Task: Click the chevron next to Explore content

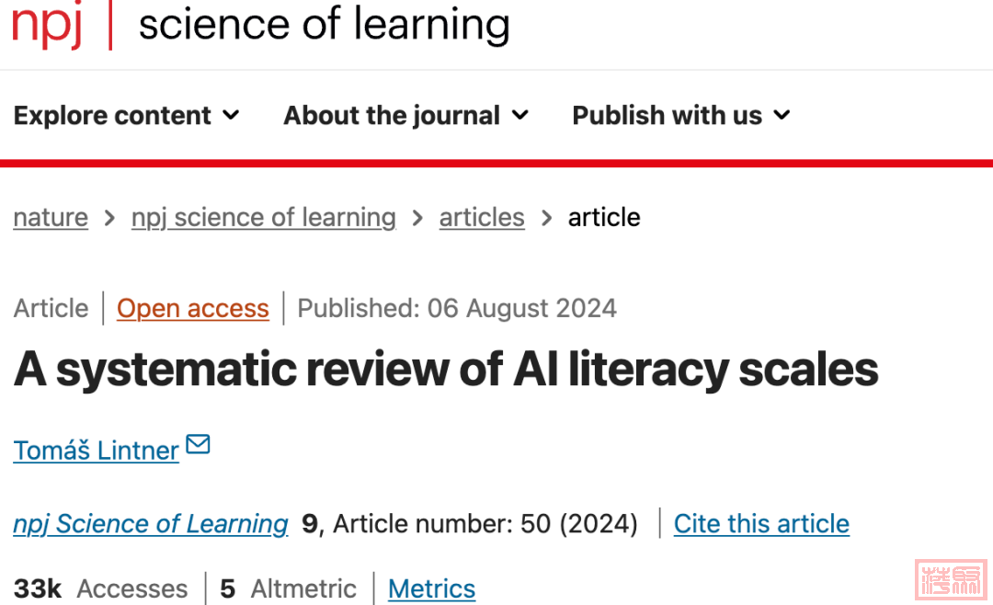Action: pyautogui.click(x=231, y=115)
